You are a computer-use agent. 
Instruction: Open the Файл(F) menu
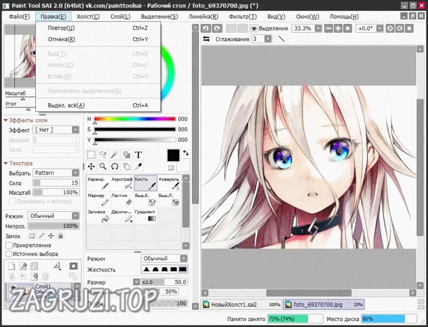[19, 17]
